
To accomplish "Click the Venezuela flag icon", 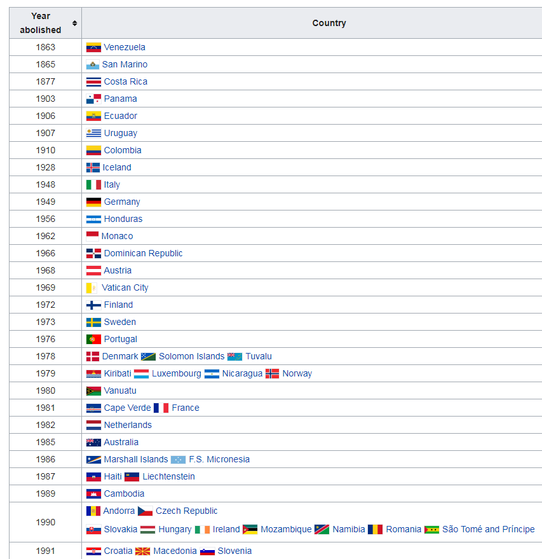I will (x=93, y=48).
